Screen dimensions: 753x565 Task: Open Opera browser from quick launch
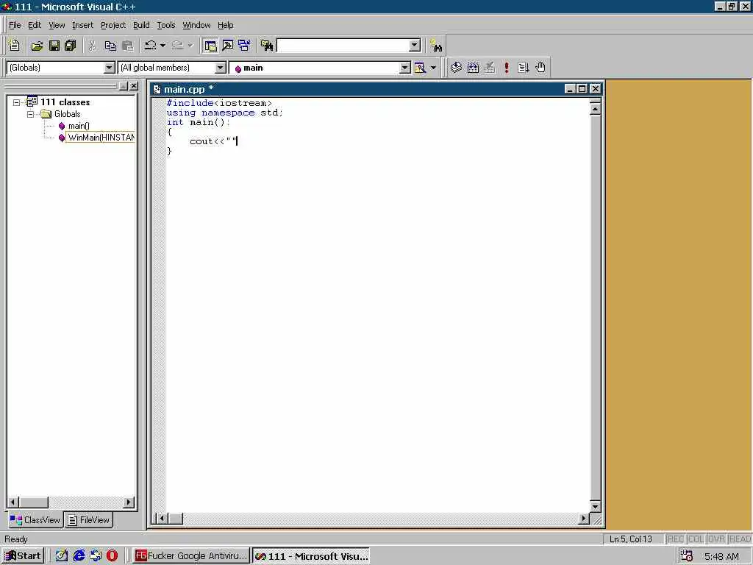coord(112,556)
